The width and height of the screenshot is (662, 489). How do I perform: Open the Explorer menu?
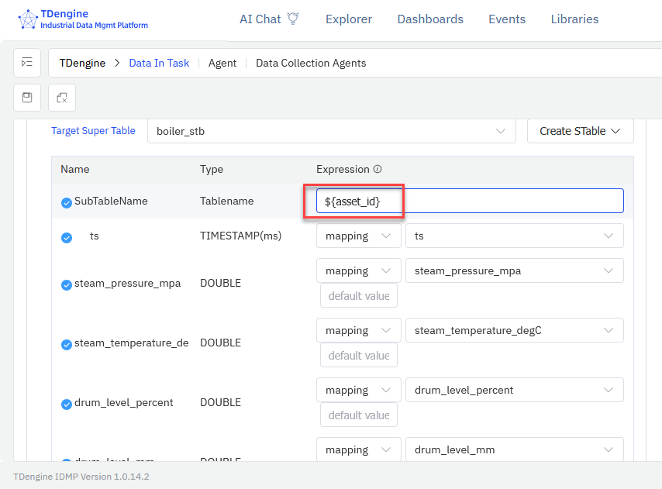[x=348, y=19]
